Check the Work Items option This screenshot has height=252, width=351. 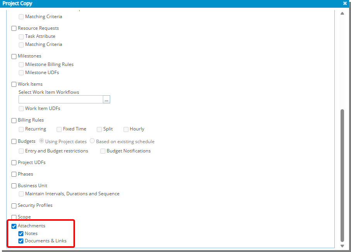pyautogui.click(x=14, y=84)
